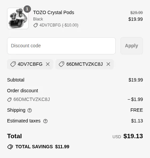Remove the 66DMCTVZKC8J discount code

tap(108, 64)
